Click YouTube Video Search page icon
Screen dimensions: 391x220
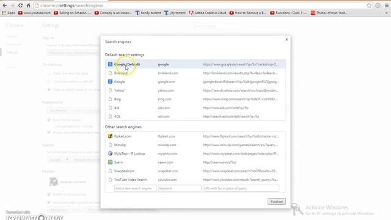coord(110,179)
